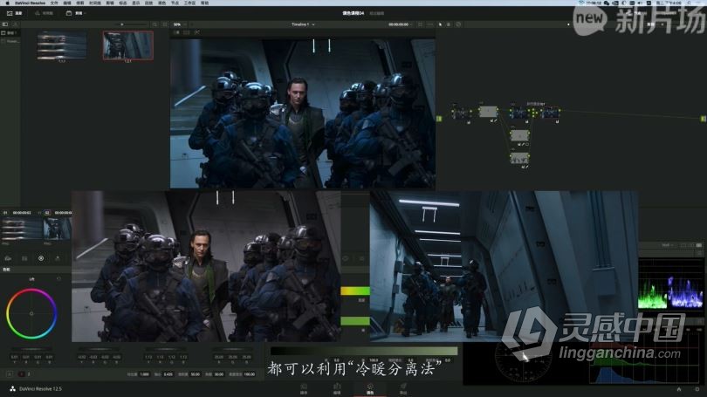The height and width of the screenshot is (397, 707).
Task: Switch to the Edit page tab
Action: point(337,389)
